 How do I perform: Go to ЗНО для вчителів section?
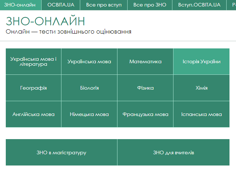click(173, 152)
